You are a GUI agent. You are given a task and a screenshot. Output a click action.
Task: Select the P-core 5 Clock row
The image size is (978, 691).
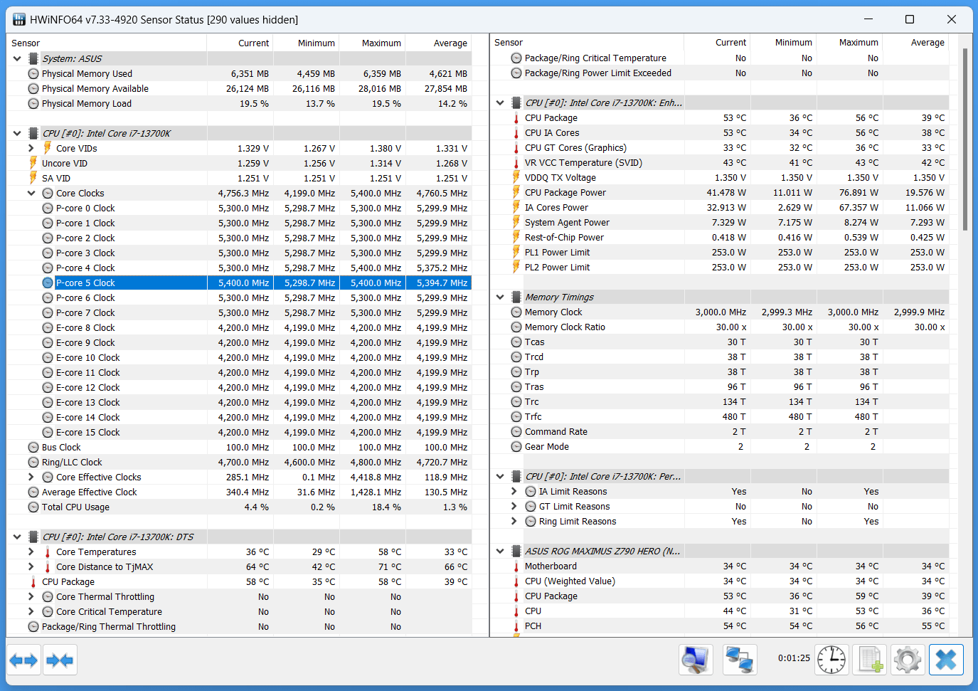coord(239,283)
